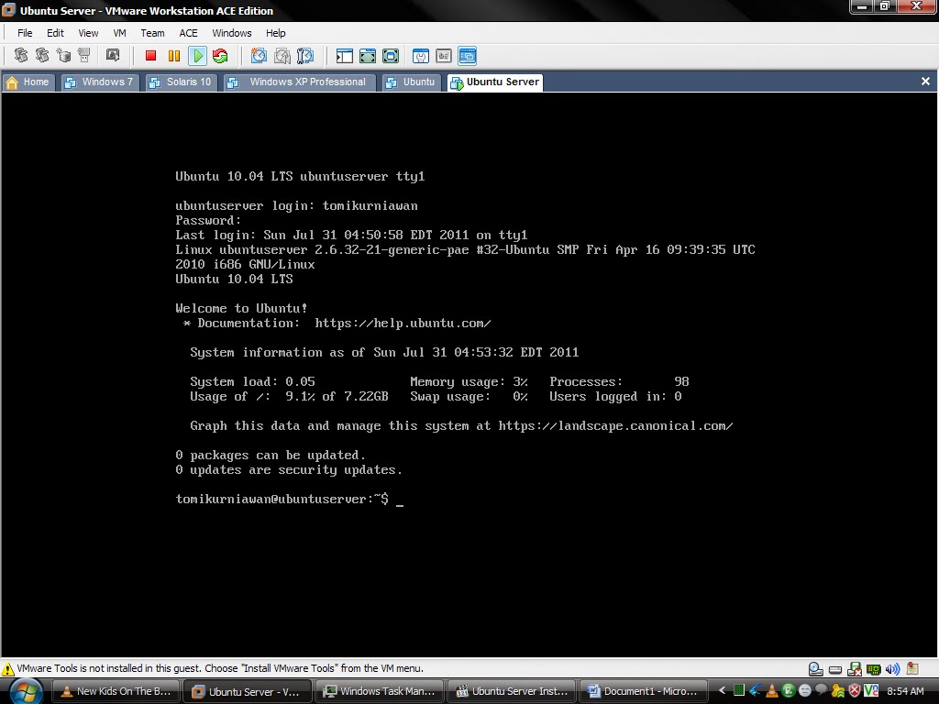This screenshot has height=704, width=939.
Task: Open the View menu
Action: click(x=88, y=33)
